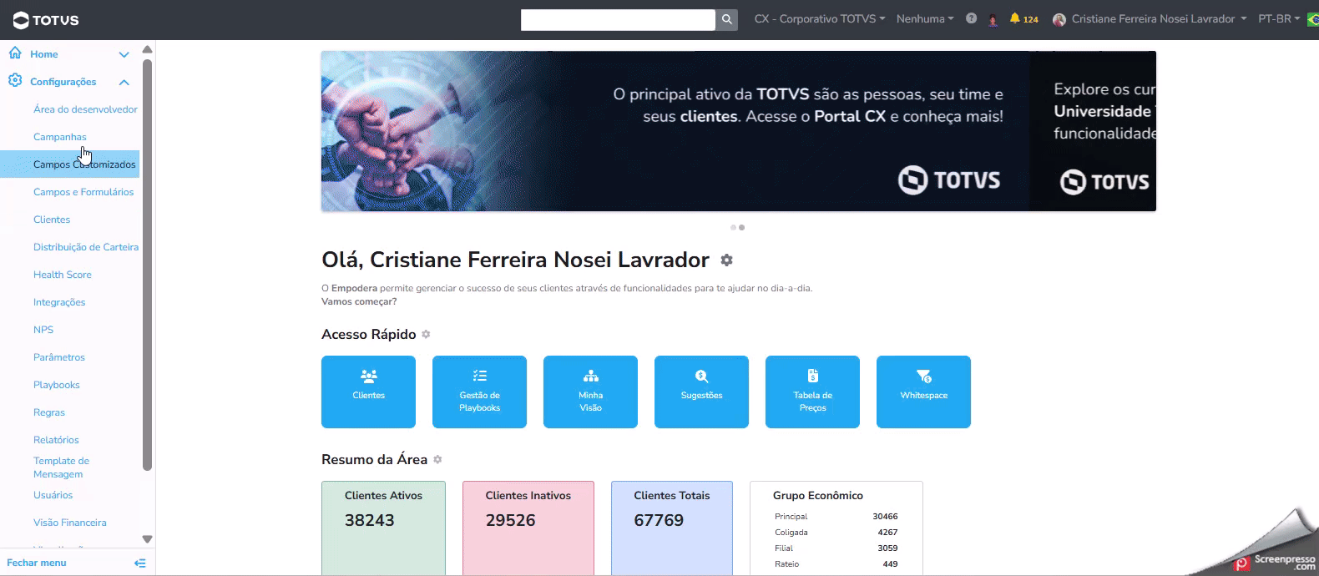The width and height of the screenshot is (1319, 576).
Task: Click the Filial row value 3059
Action: (x=887, y=548)
